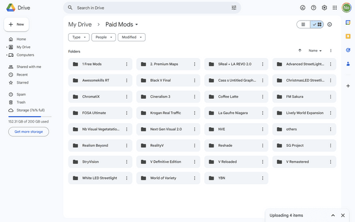The height and width of the screenshot is (222, 355).
Task: View details info icon
Action: point(330,24)
